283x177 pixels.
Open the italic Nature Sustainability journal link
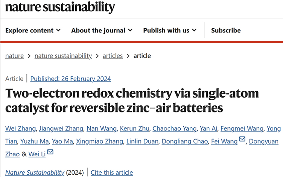point(35,172)
